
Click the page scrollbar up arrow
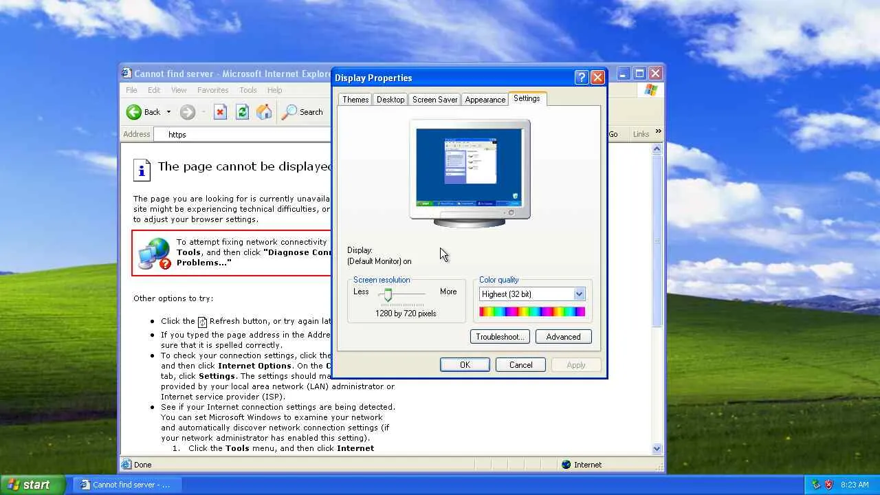pos(657,148)
